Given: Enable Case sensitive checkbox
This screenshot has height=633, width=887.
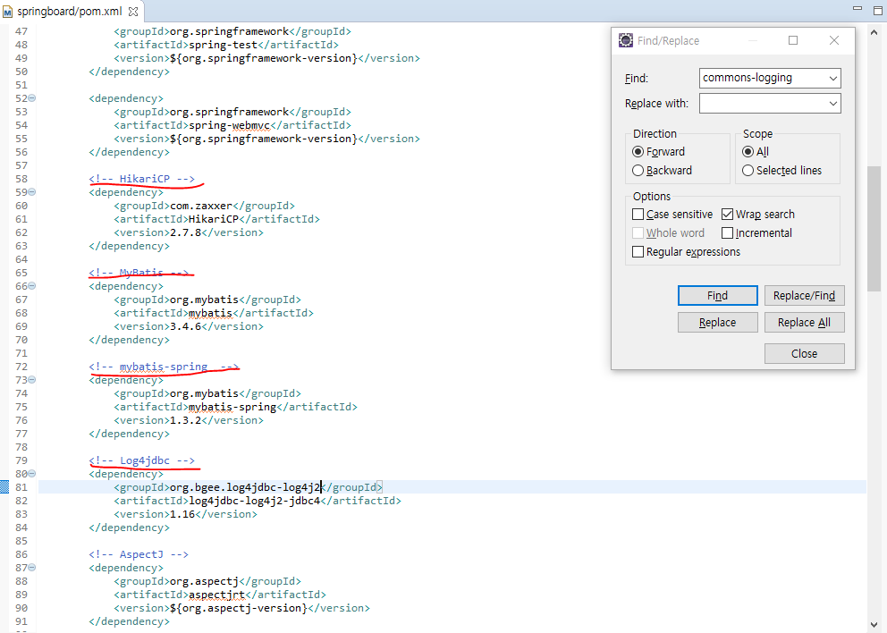Looking at the screenshot, I should (638, 215).
